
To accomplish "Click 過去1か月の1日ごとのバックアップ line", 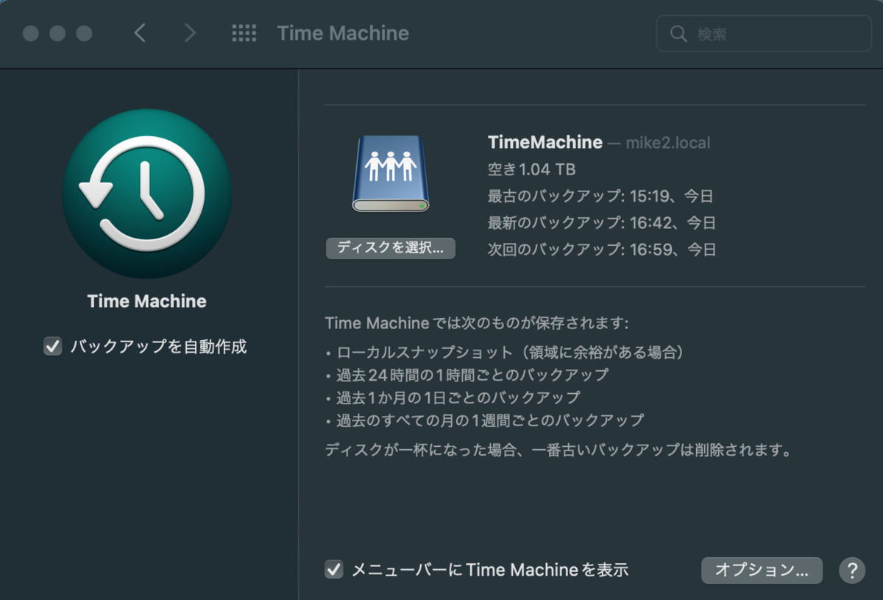I will [453, 398].
